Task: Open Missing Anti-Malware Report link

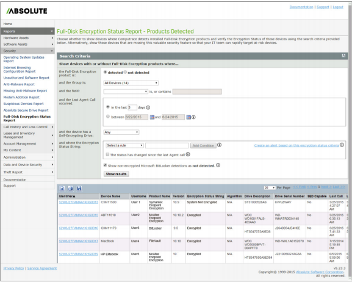Action: tap(25, 91)
